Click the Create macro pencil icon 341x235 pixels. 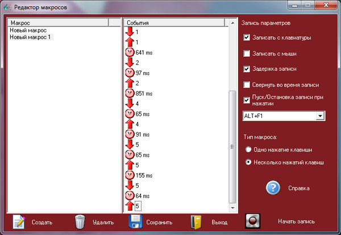19,222
